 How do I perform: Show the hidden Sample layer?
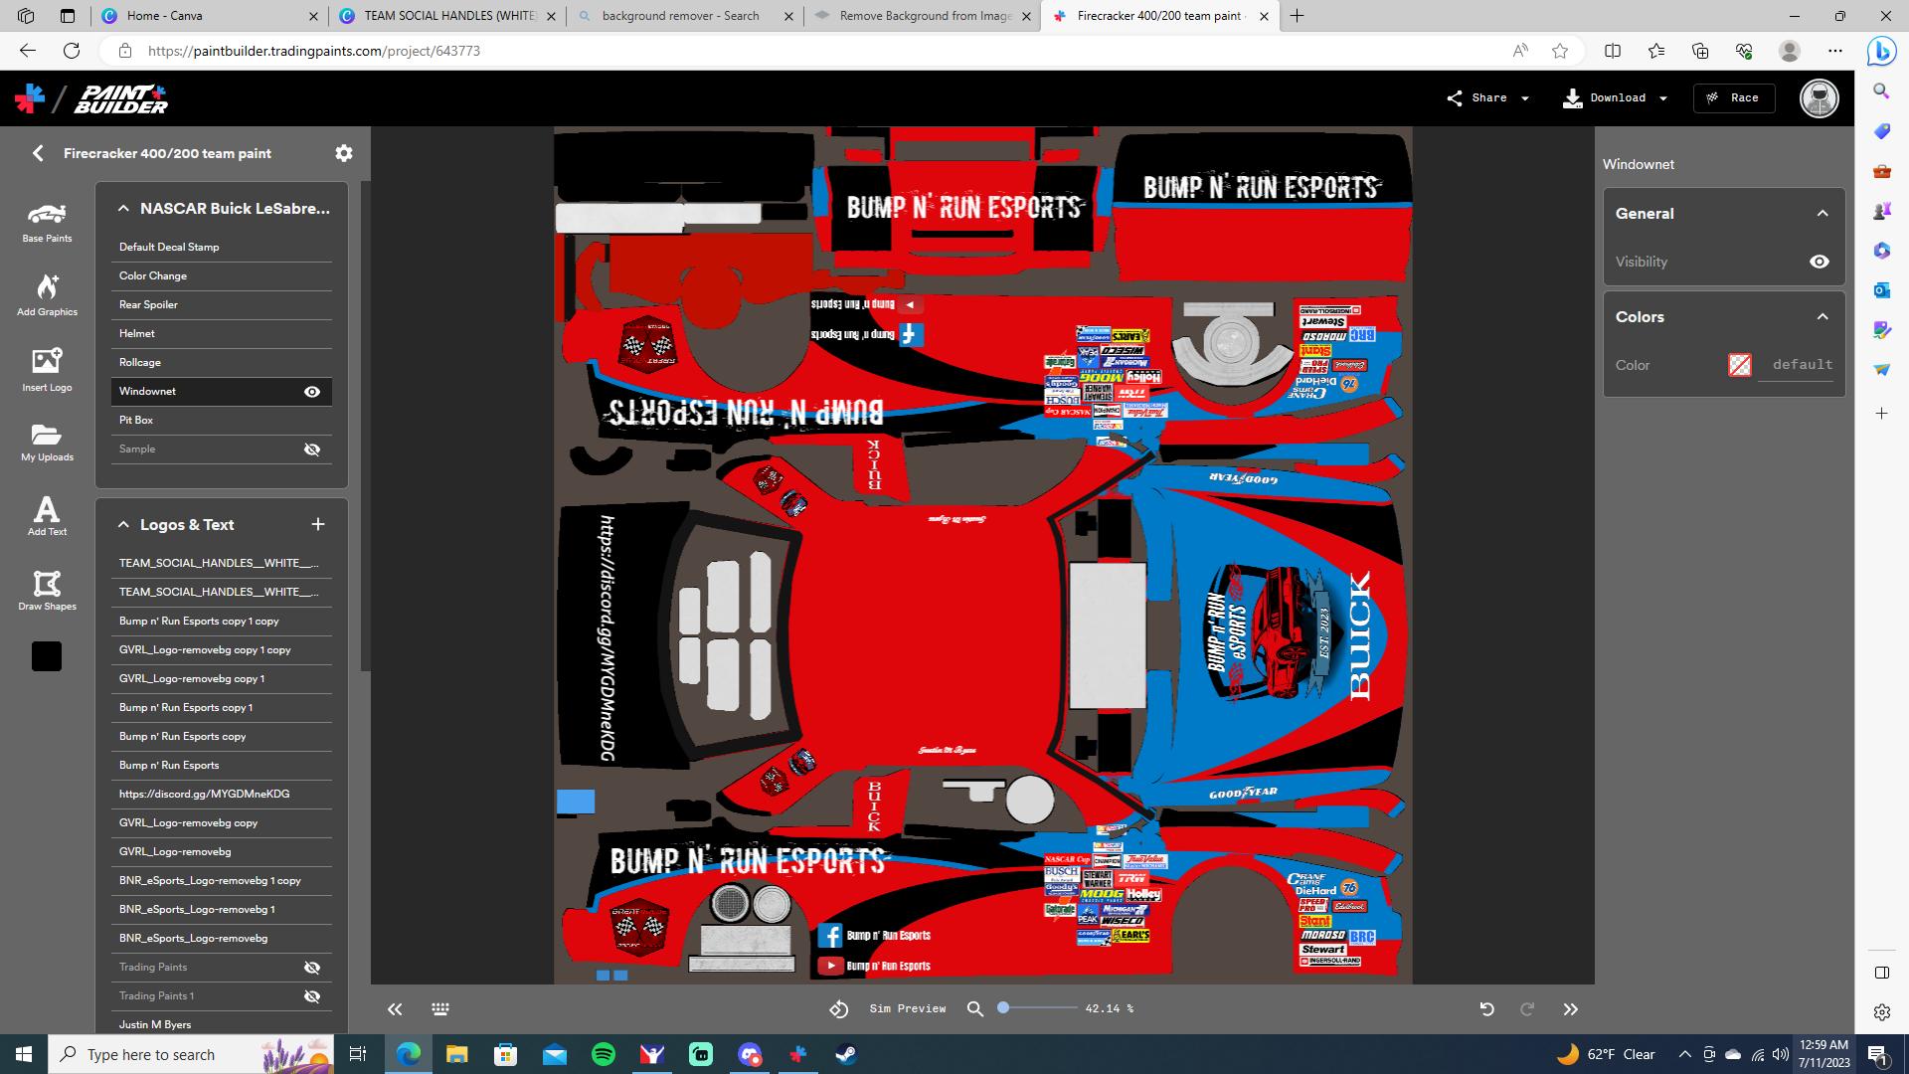tap(311, 448)
